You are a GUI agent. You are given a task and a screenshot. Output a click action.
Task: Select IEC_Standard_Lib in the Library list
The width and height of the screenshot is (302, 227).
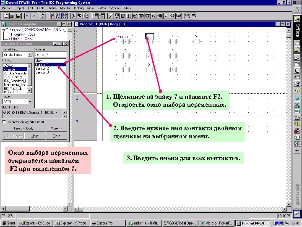pyautogui.click(x=15, y=81)
